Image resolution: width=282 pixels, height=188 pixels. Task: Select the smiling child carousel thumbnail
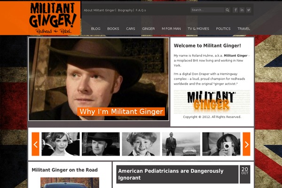tap(141, 144)
